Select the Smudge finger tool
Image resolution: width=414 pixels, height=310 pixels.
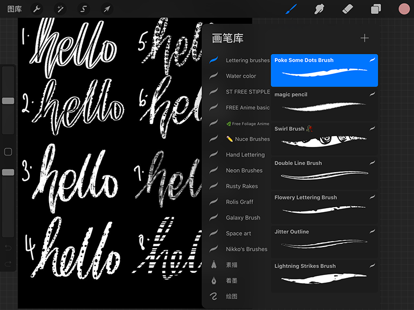click(319, 9)
